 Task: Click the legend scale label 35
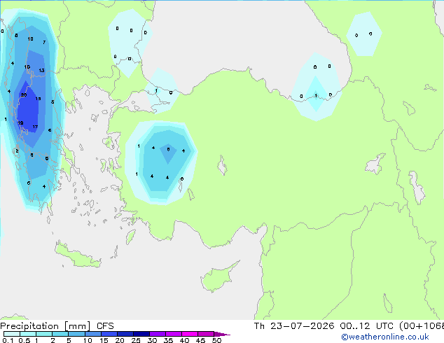click(168, 340)
